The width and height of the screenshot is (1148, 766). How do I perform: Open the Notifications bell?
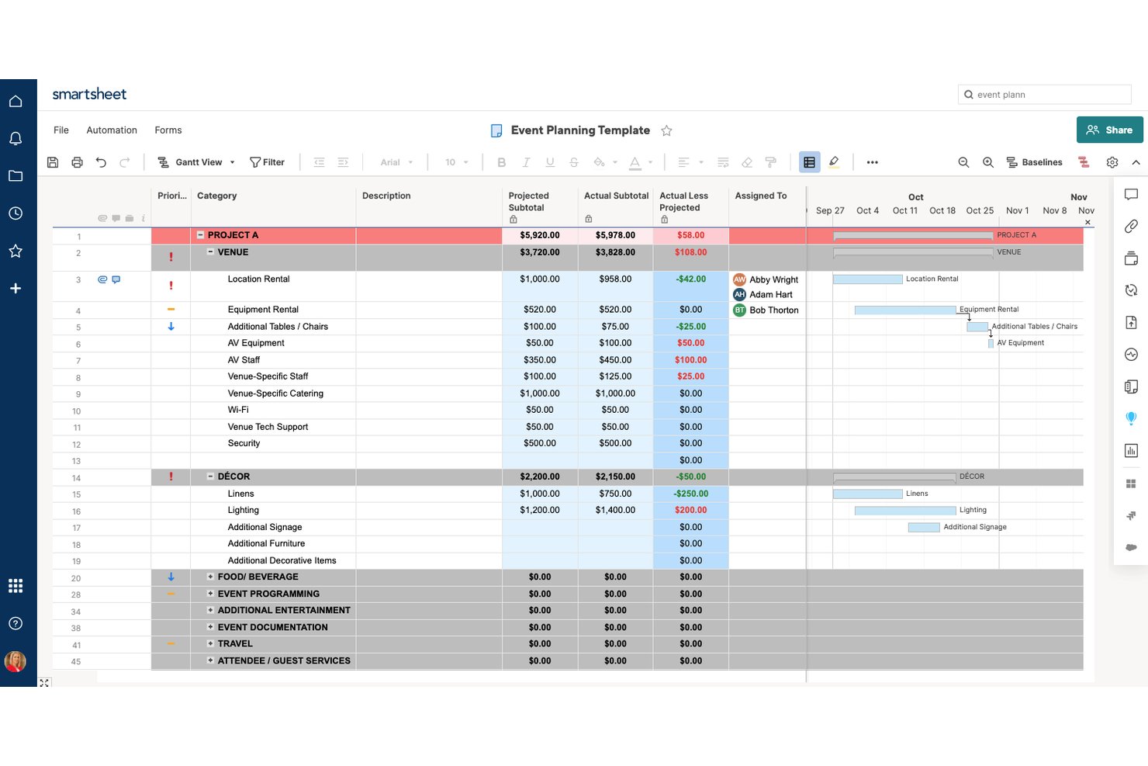(16, 138)
